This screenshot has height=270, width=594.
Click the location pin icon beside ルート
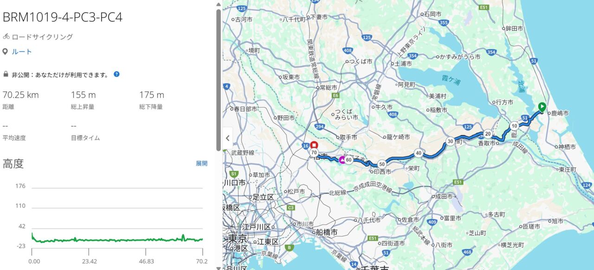tap(5, 51)
